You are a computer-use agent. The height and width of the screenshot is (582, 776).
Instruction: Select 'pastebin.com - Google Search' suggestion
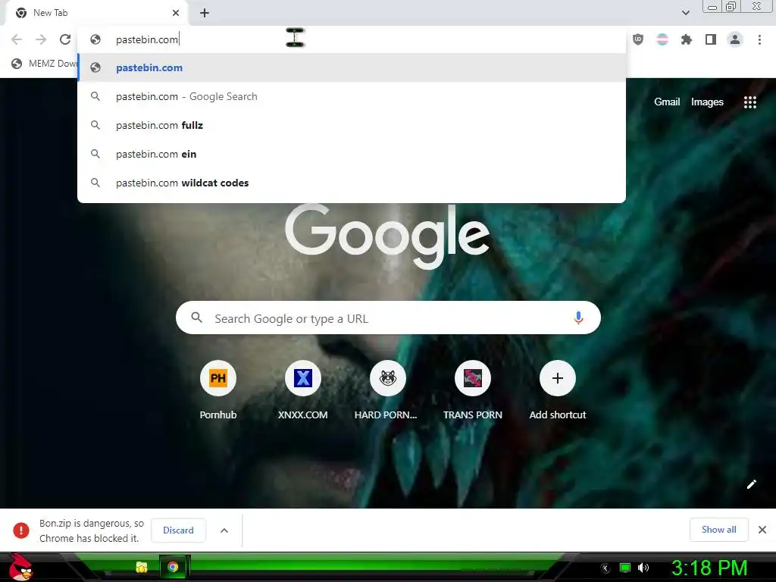click(x=352, y=96)
